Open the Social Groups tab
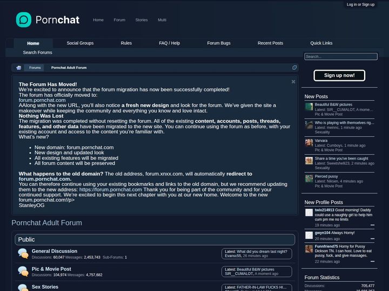389x291 pixels. [x=80, y=43]
